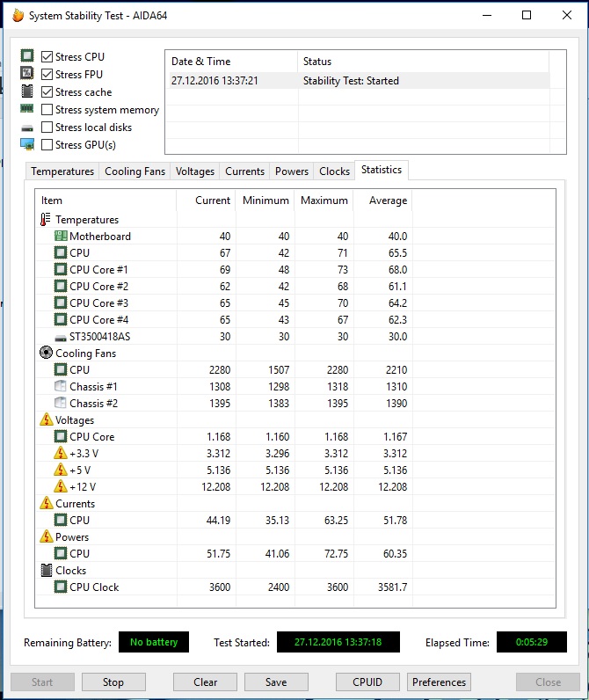Stop the stability test
589x700 pixels.
113,682
